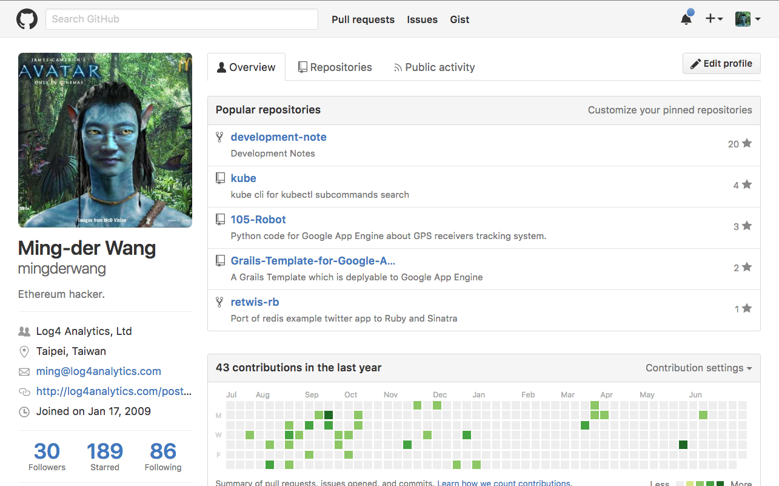View 30 Followers

pos(47,456)
